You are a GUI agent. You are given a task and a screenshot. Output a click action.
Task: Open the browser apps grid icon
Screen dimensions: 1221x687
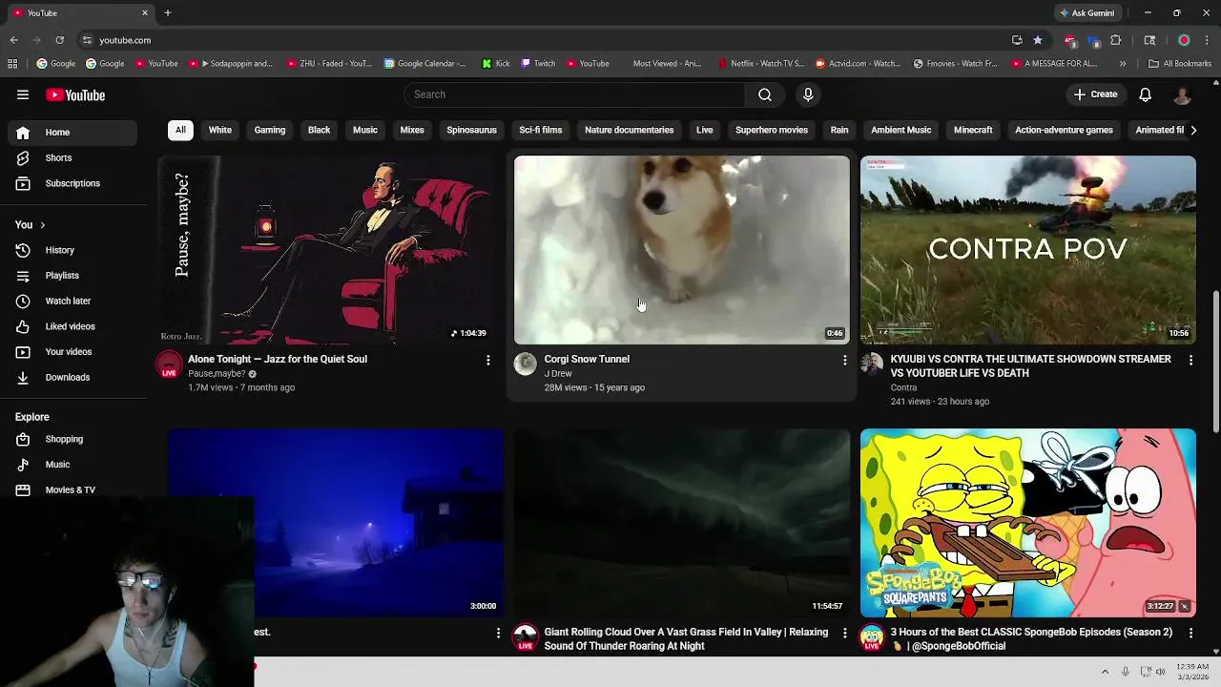pyautogui.click(x=12, y=64)
